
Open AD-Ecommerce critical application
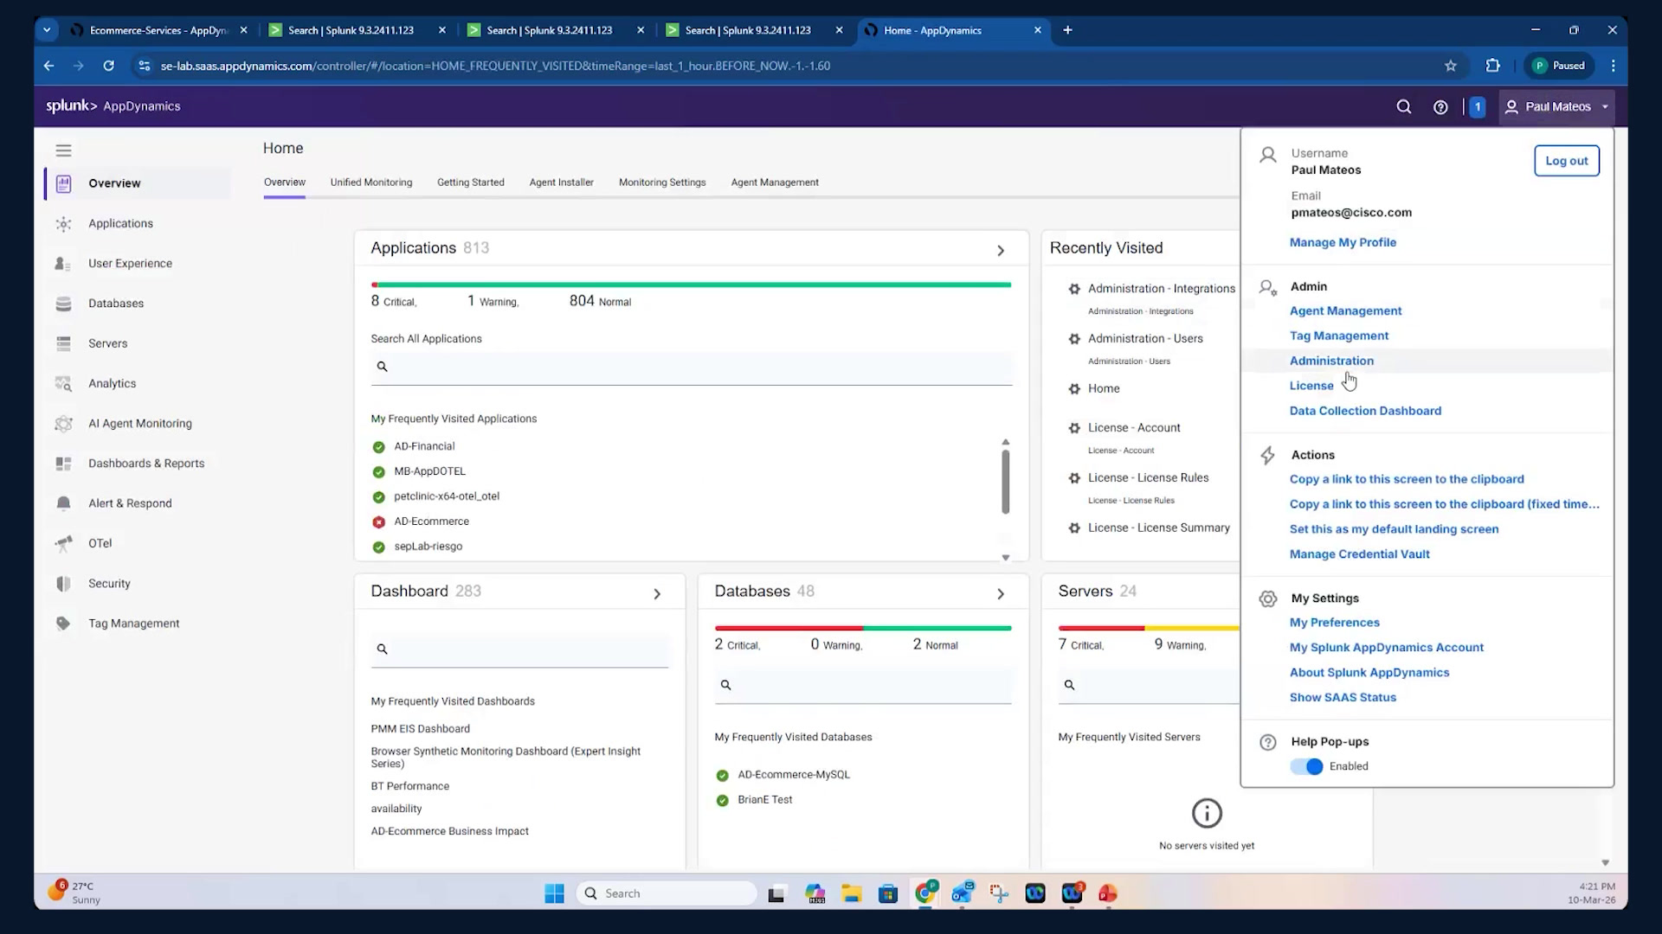point(431,521)
